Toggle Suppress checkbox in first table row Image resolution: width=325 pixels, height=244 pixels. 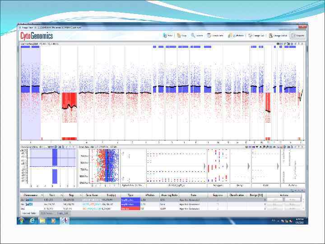218,200
